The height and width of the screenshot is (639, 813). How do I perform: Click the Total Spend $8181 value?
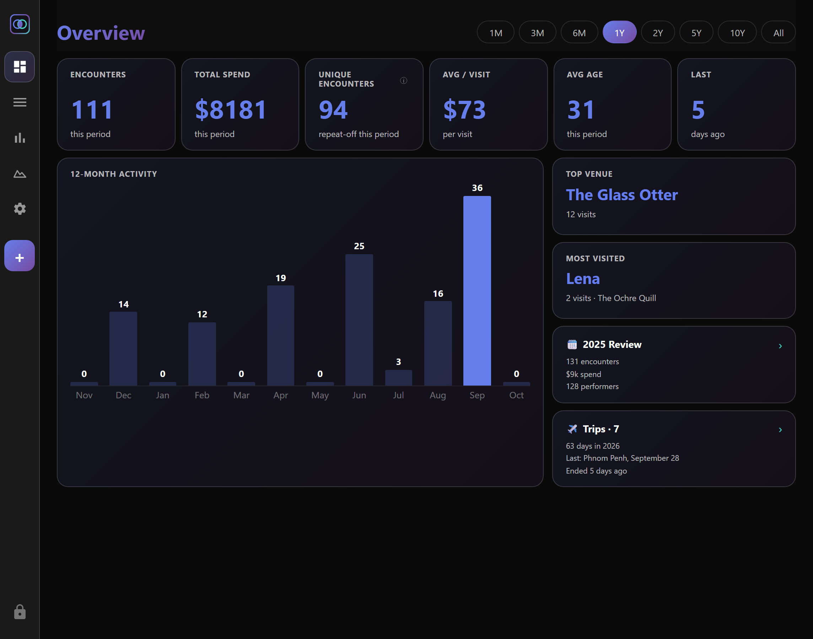231,110
